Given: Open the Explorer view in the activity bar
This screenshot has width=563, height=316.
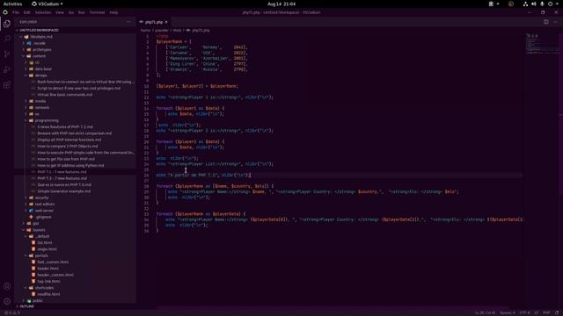Looking at the screenshot, I should [x=7, y=24].
